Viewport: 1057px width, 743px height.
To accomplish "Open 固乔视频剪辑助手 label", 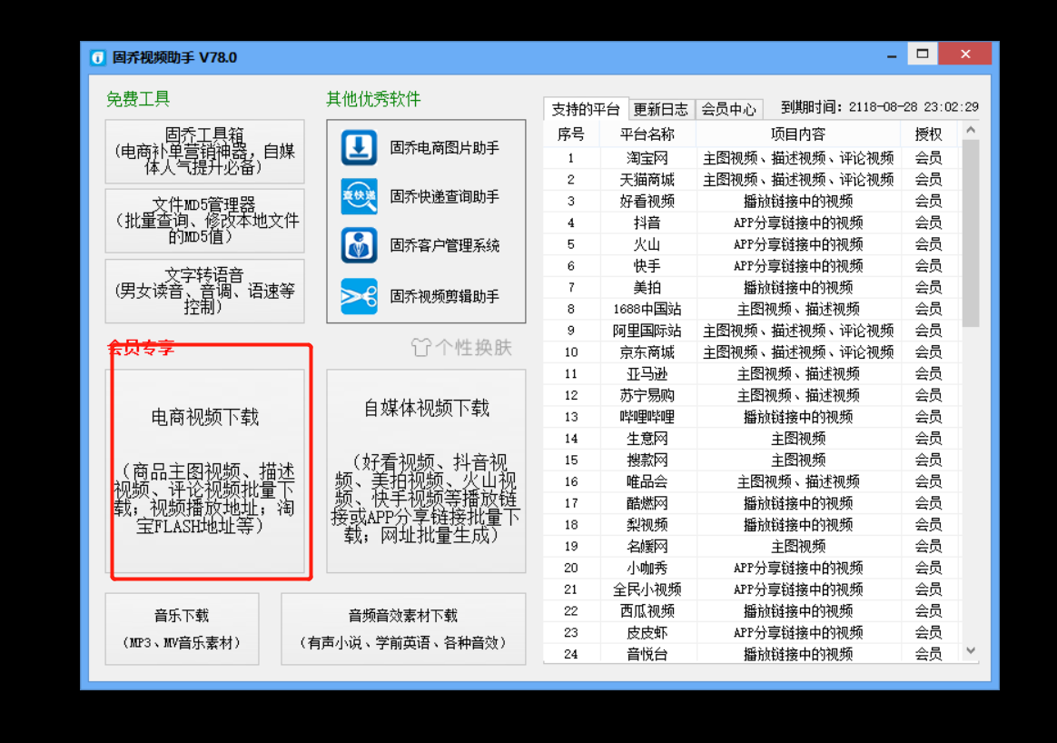I will pyautogui.click(x=444, y=296).
